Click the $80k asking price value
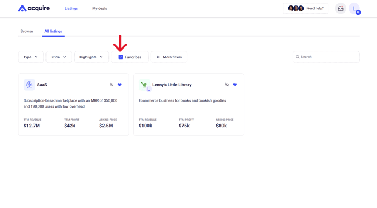Viewport: 377px width, 208px height. (x=221, y=126)
